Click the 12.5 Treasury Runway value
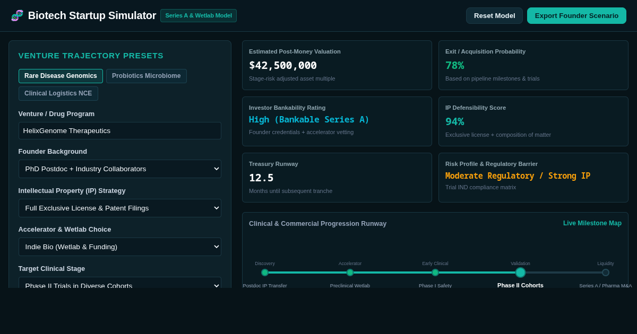 coord(261,178)
